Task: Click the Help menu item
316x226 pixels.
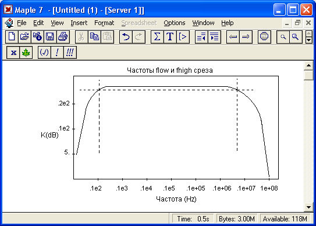Action: point(228,23)
